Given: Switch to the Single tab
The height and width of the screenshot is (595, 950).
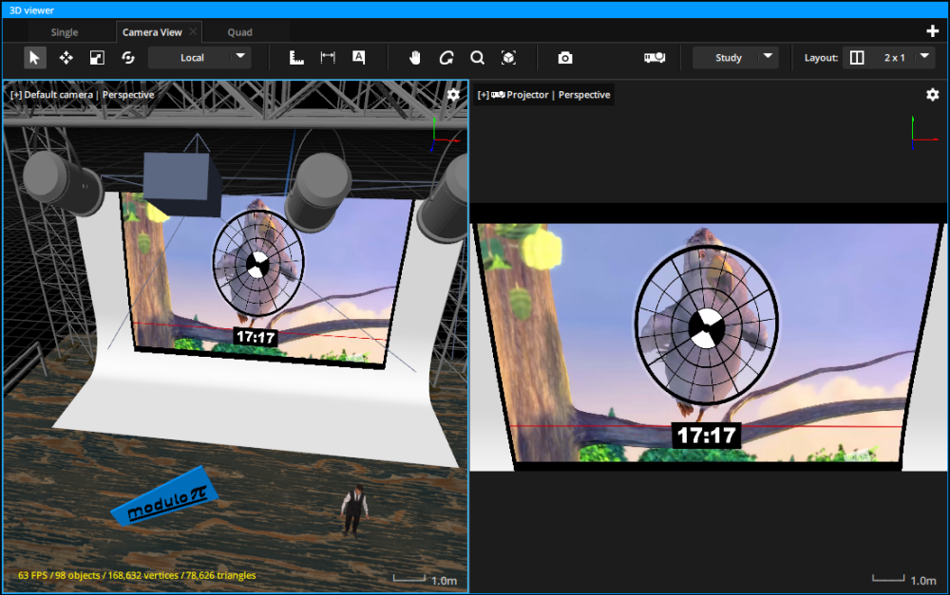Looking at the screenshot, I should (x=66, y=31).
